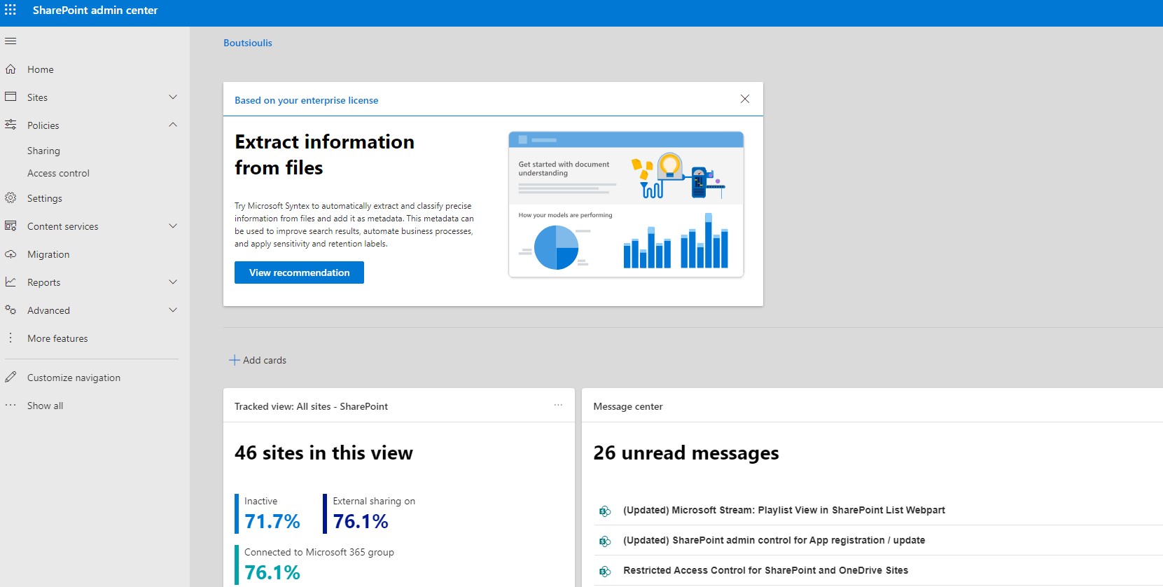This screenshot has height=587, width=1163.
Task: Collapse the Policies navigation section
Action: tap(173, 125)
